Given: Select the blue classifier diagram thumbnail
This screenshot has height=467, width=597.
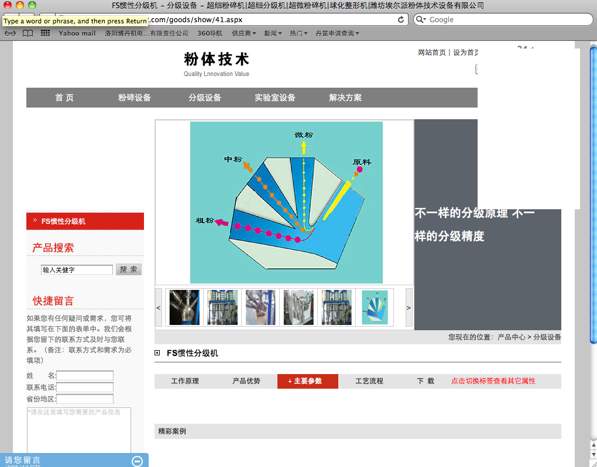Looking at the screenshot, I should coord(375,307).
